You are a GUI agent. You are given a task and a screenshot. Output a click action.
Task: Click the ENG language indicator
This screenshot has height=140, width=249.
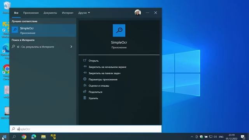pyautogui.click(x=221, y=136)
